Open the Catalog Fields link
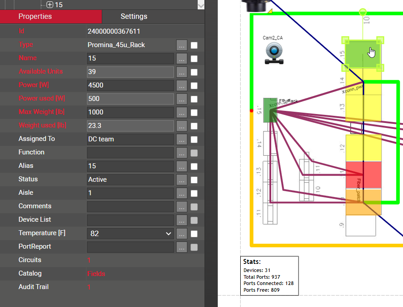Screen dimensions: 403x307 (x=96, y=273)
